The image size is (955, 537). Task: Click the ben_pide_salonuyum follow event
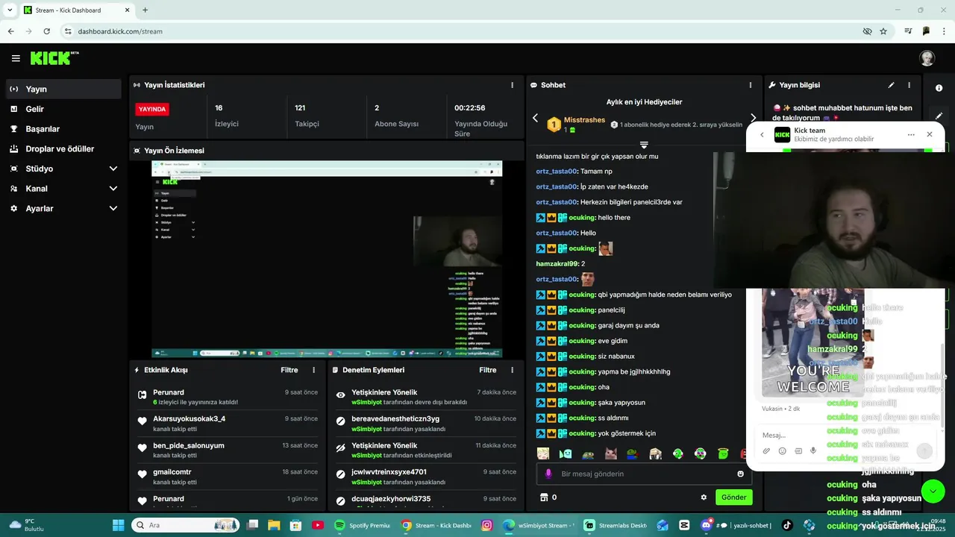pos(228,450)
